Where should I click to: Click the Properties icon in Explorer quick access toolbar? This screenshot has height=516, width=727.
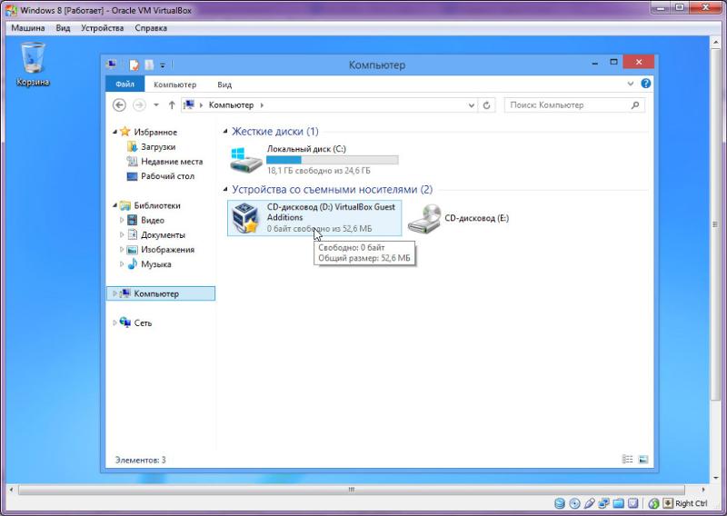(x=134, y=64)
